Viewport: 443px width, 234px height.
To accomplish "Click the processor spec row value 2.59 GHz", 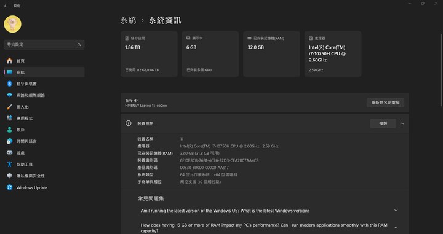I will pos(270,146).
